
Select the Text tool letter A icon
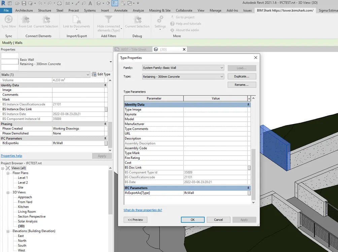click(90, 3)
